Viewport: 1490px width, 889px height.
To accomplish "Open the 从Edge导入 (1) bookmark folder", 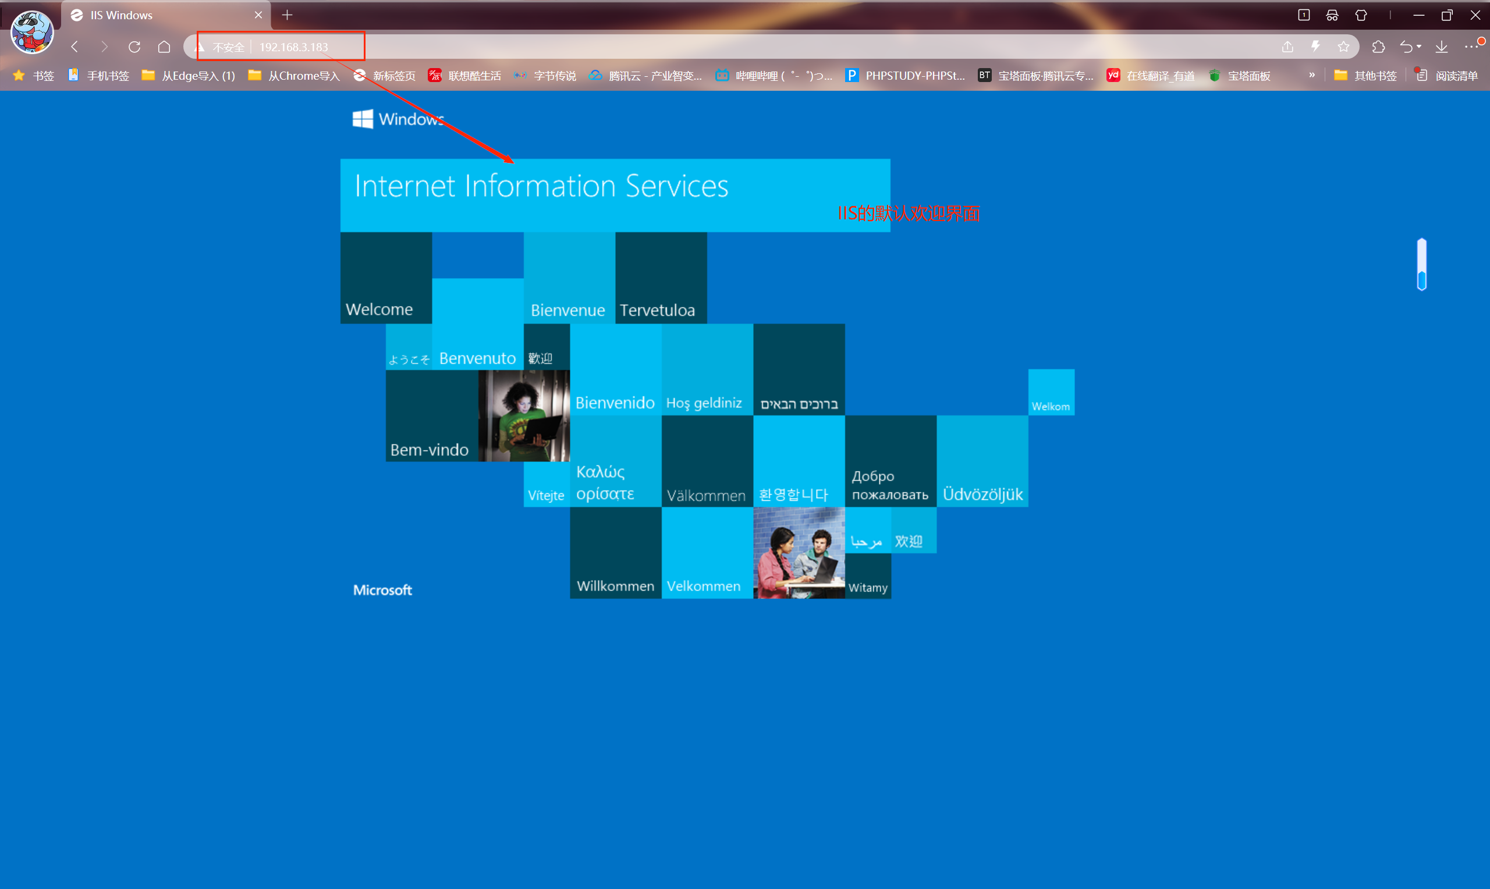I will tap(188, 76).
